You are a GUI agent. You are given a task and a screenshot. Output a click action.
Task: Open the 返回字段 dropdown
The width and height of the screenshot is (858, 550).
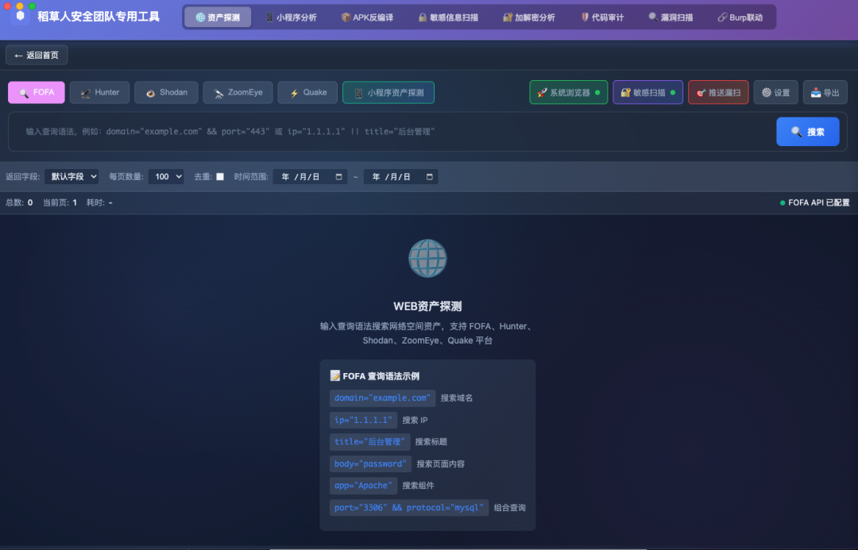[71, 177]
